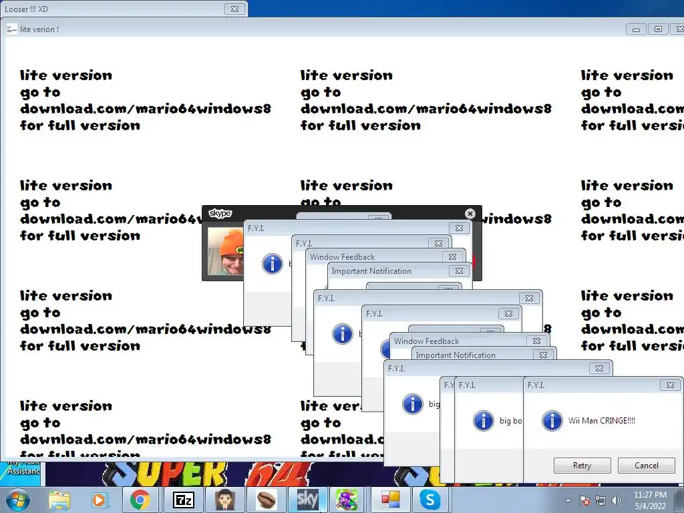Click the colored squares taskbar icon
This screenshot has width=684, height=513.
[x=390, y=500]
